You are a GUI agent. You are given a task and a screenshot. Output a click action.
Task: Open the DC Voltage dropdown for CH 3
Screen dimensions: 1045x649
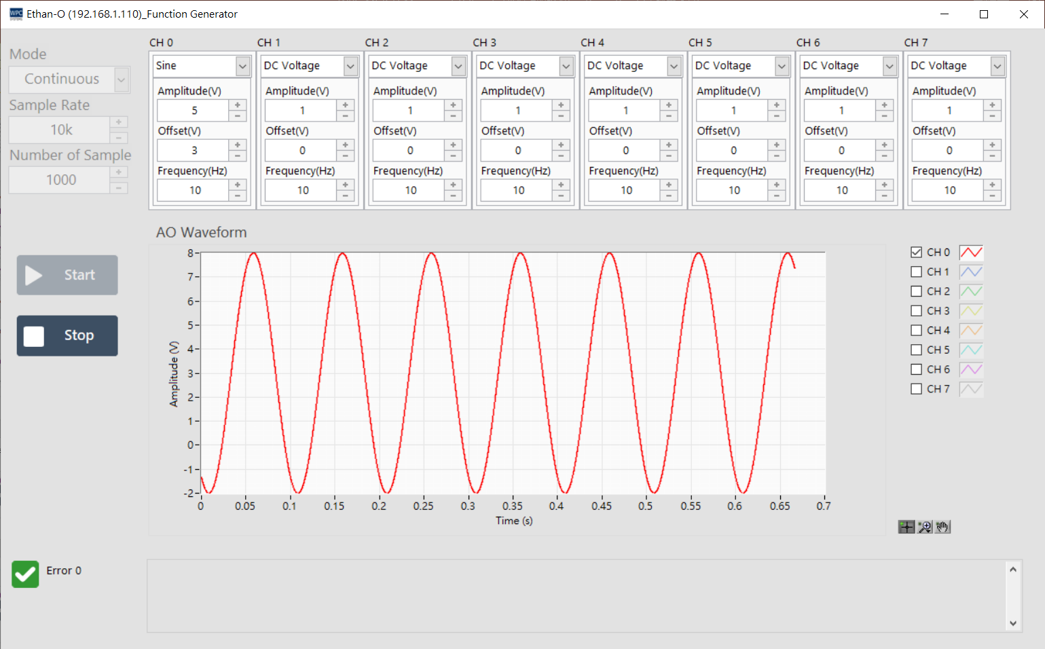coord(565,66)
